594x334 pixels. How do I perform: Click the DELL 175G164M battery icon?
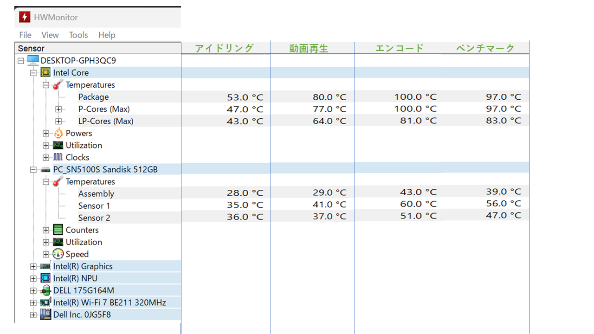click(45, 290)
